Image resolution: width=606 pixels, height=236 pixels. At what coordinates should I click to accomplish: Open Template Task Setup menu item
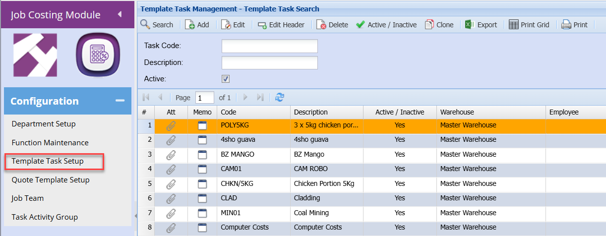[x=48, y=161]
